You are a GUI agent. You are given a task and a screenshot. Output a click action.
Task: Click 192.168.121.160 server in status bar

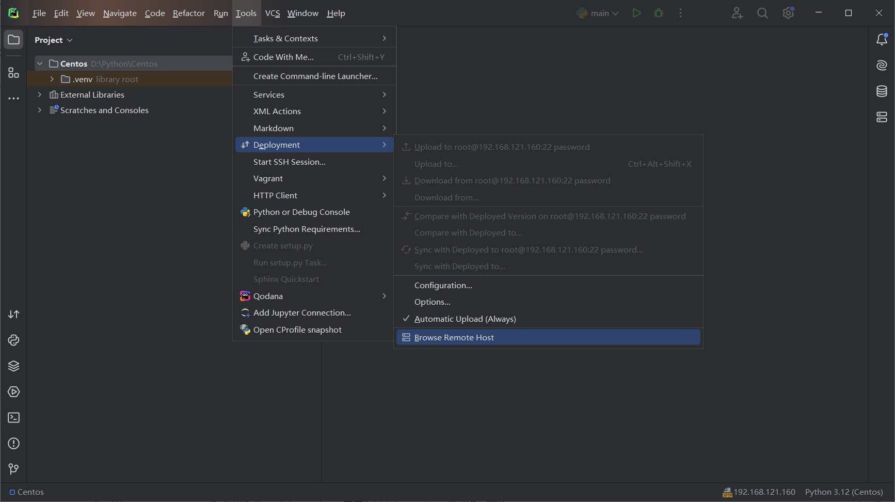[x=759, y=492]
